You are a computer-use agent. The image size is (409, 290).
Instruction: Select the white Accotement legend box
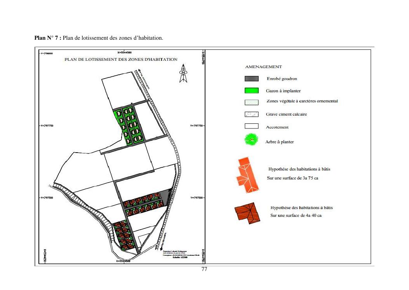click(x=251, y=127)
